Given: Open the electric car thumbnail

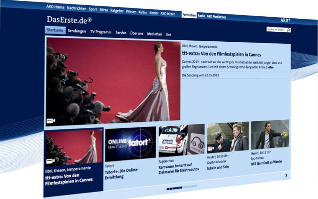Looking at the screenshot, I should pyautogui.click(x=182, y=141).
